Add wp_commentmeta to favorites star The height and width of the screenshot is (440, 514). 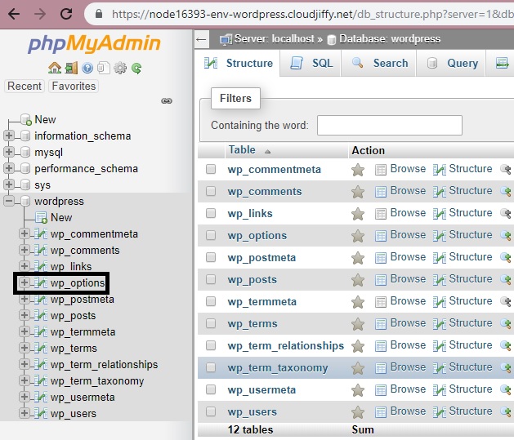(358, 170)
